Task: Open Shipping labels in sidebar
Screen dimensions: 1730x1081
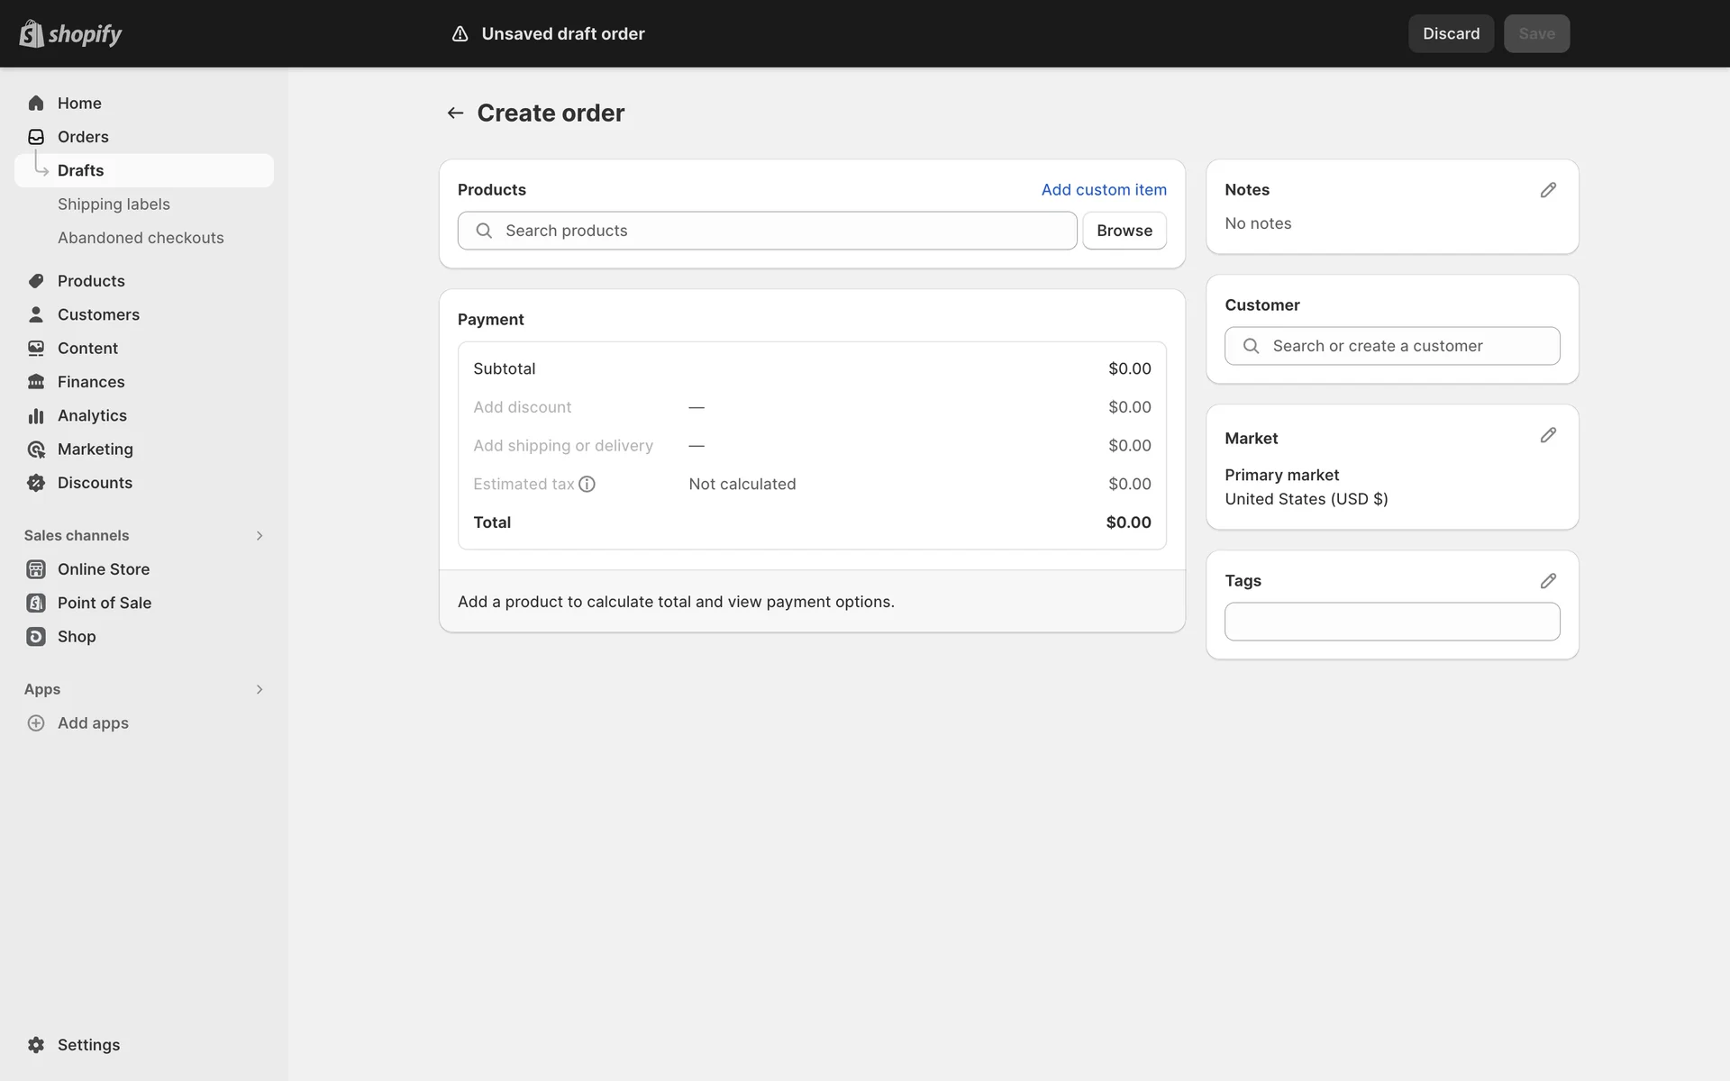Action: 114,204
